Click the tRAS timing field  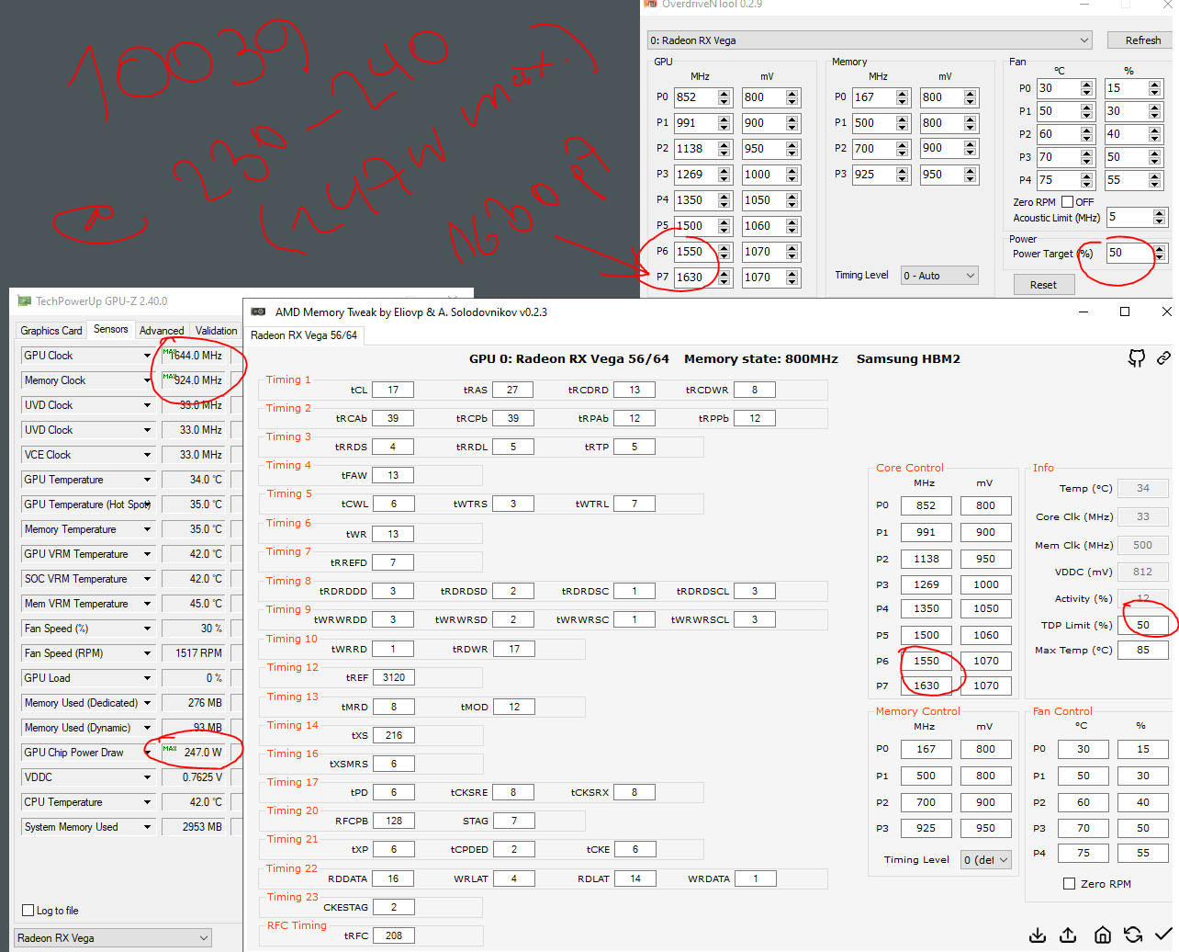tap(512, 390)
